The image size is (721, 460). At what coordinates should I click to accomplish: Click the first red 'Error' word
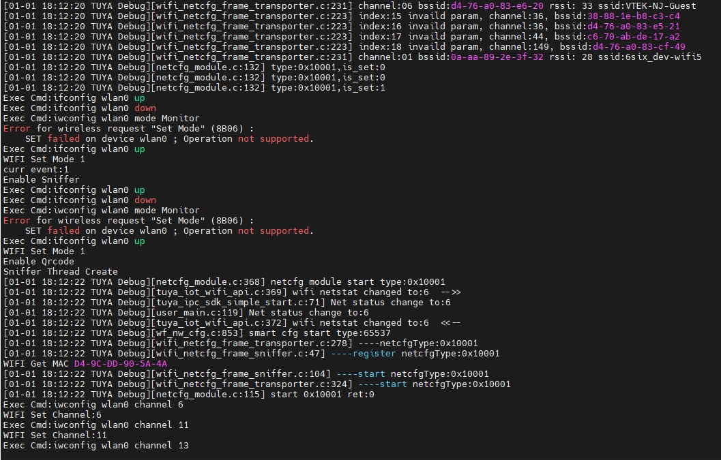(x=17, y=129)
